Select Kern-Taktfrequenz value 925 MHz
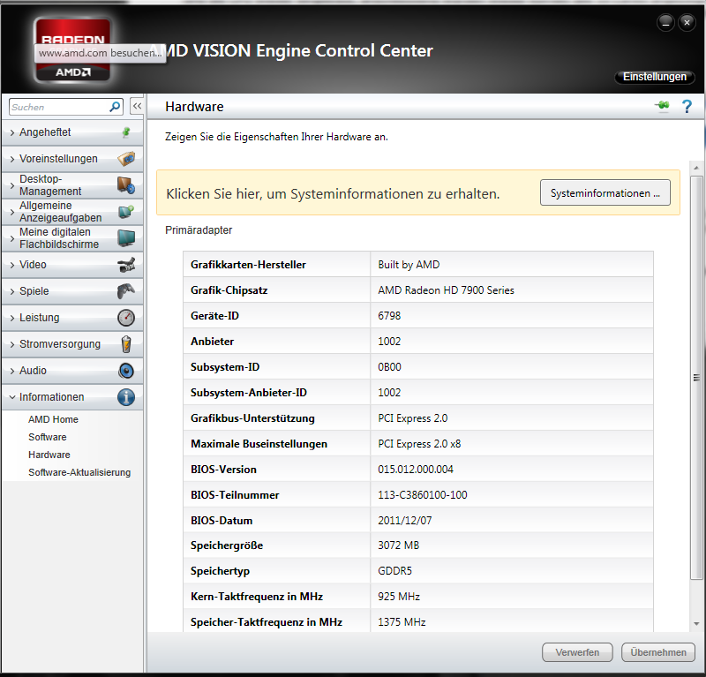 (399, 597)
